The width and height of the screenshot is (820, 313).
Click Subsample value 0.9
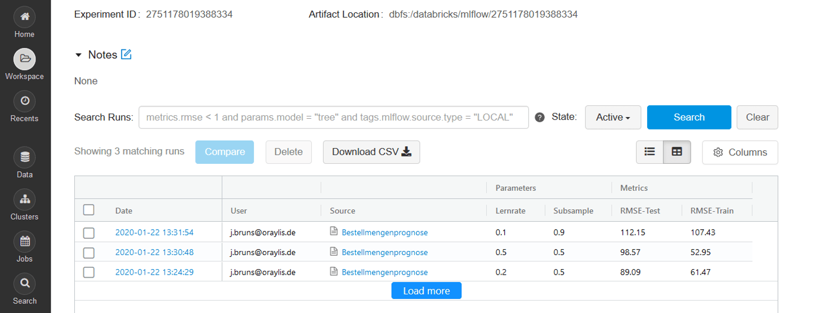pyautogui.click(x=559, y=232)
